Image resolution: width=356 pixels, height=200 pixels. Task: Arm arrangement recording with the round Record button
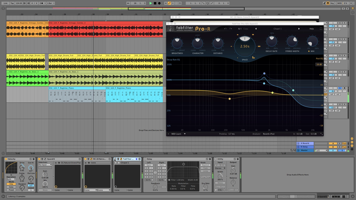point(159,3)
